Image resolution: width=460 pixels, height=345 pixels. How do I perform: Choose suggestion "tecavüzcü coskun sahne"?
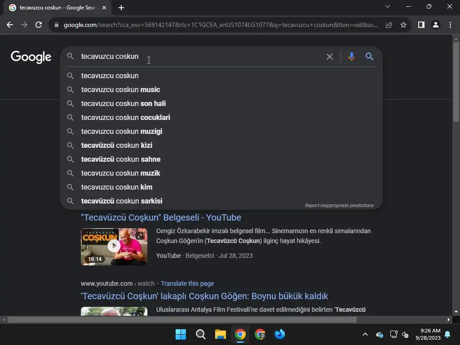tap(221, 159)
